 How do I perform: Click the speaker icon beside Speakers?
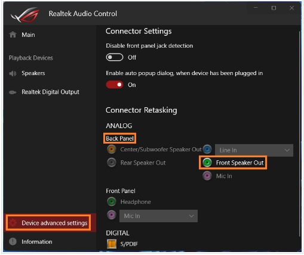(x=13, y=73)
